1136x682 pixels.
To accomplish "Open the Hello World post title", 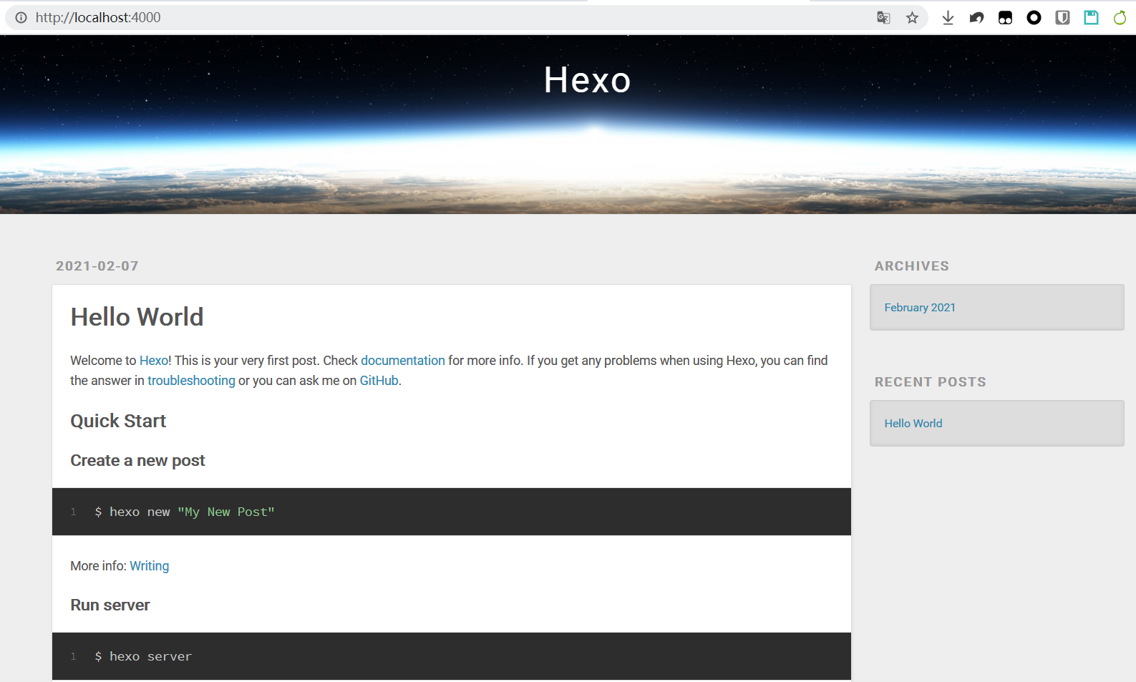I will coord(137,317).
